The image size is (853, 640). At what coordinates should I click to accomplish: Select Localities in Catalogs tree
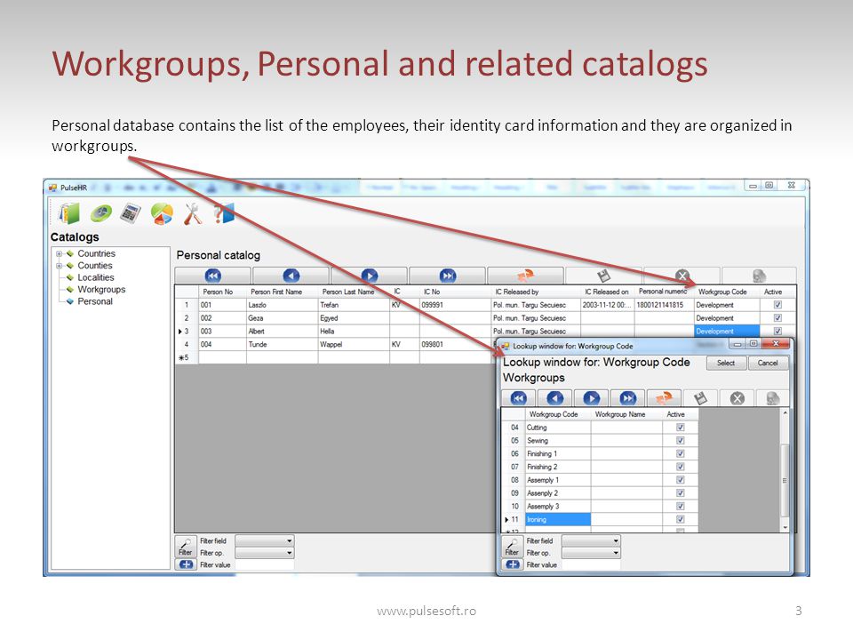point(96,277)
